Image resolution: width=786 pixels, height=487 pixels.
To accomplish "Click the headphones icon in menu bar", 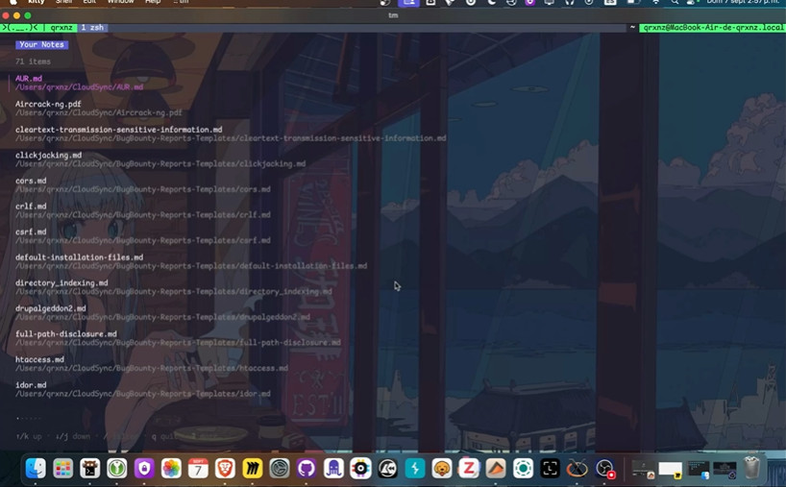I will click(570, 2).
